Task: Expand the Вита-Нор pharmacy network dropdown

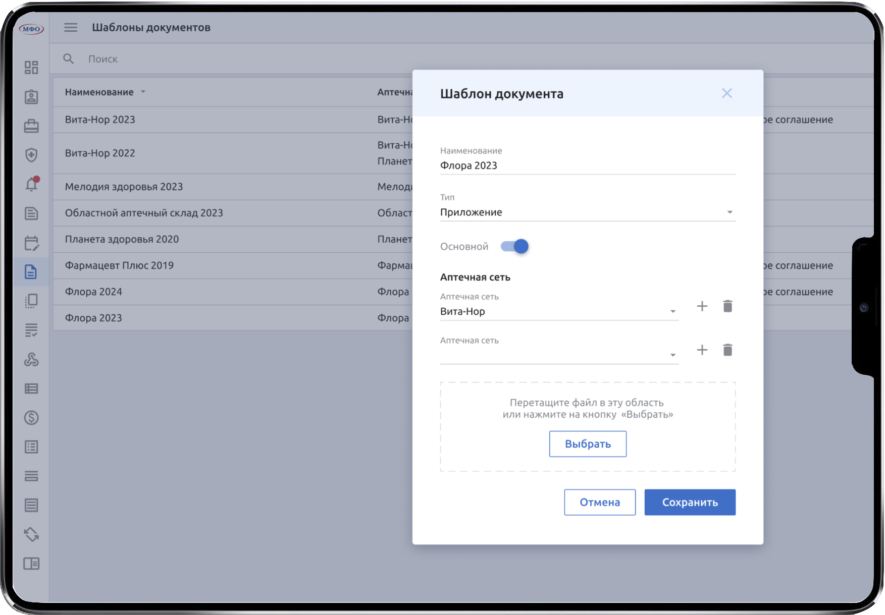Action: (672, 311)
